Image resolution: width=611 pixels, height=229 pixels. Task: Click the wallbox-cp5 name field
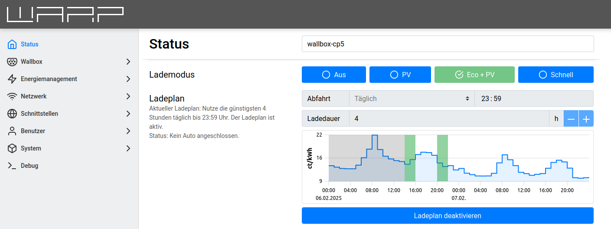448,44
